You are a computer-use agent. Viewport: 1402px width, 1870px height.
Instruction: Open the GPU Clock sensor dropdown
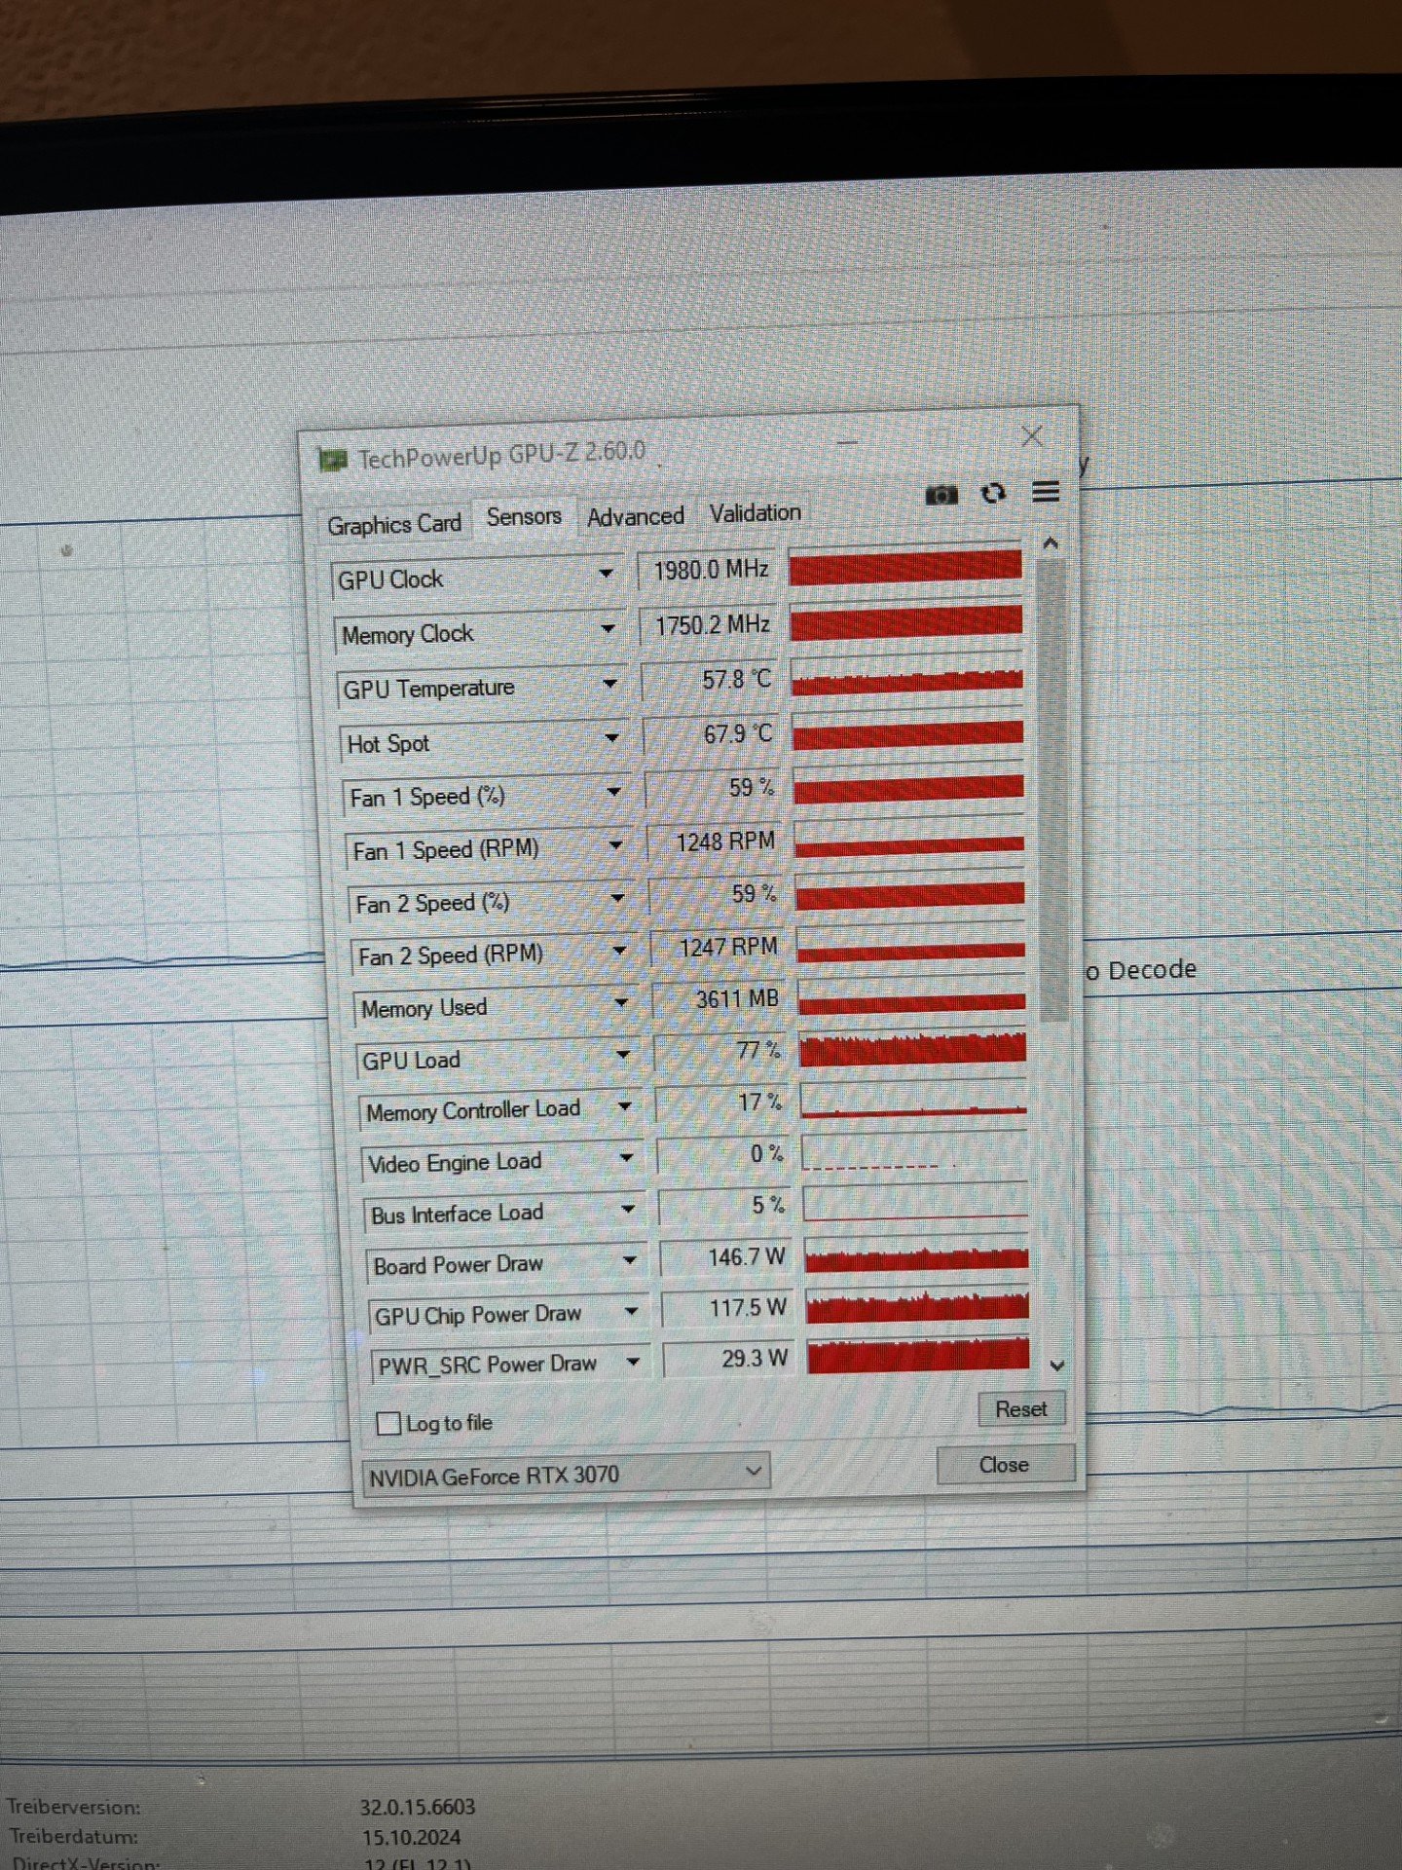[606, 573]
